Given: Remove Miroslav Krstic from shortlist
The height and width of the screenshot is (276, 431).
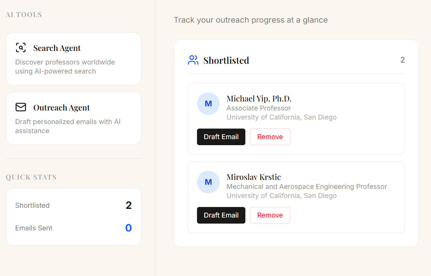Looking at the screenshot, I should 270,215.
